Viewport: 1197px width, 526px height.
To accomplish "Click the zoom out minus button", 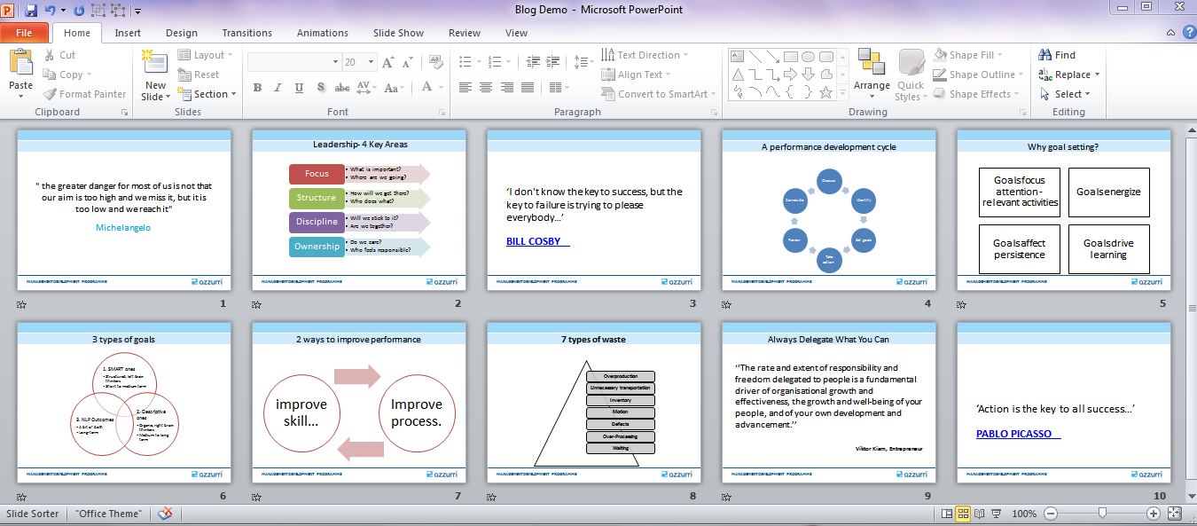I will click(1050, 514).
